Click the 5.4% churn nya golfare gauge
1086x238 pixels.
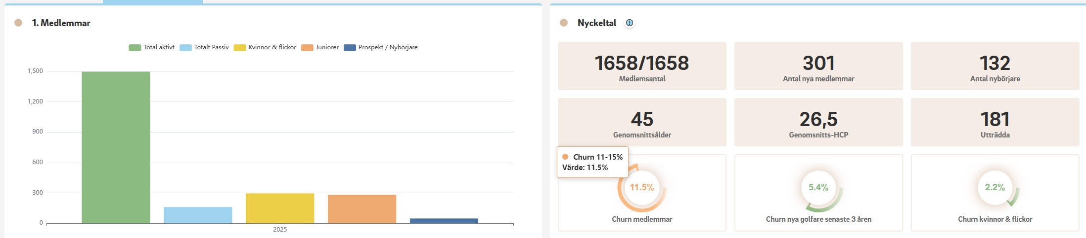pyautogui.click(x=818, y=188)
